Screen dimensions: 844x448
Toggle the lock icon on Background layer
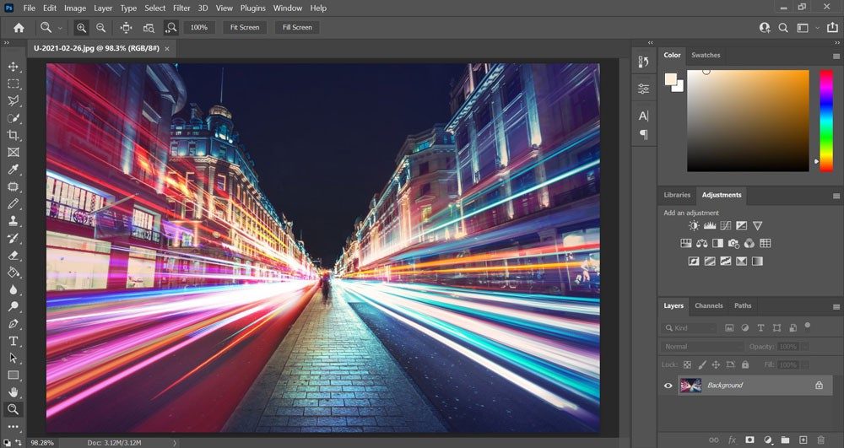(818, 386)
